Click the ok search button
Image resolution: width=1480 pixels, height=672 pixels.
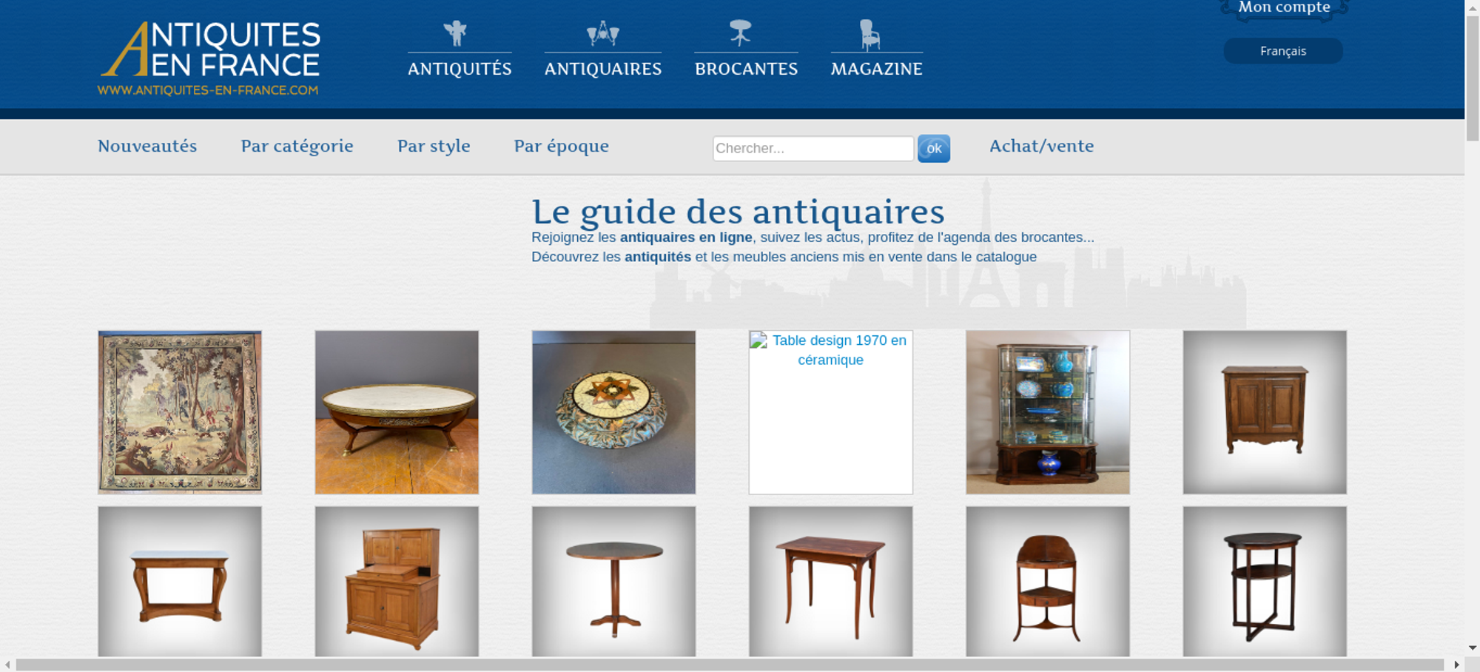point(934,149)
